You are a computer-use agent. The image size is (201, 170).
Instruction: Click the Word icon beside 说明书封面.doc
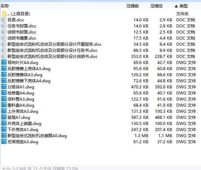[4, 32]
